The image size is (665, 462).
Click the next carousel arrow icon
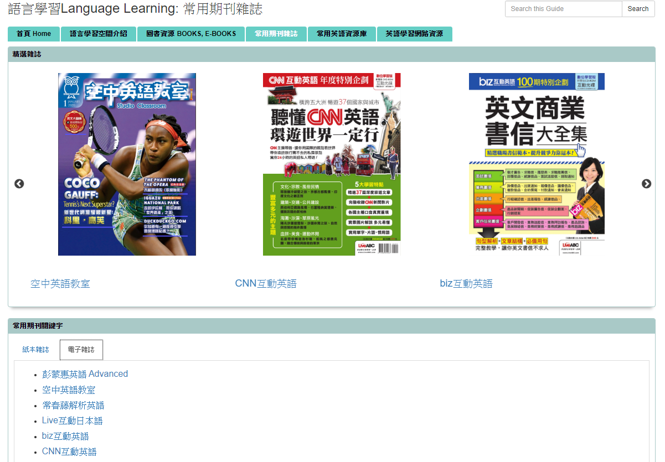(x=646, y=184)
